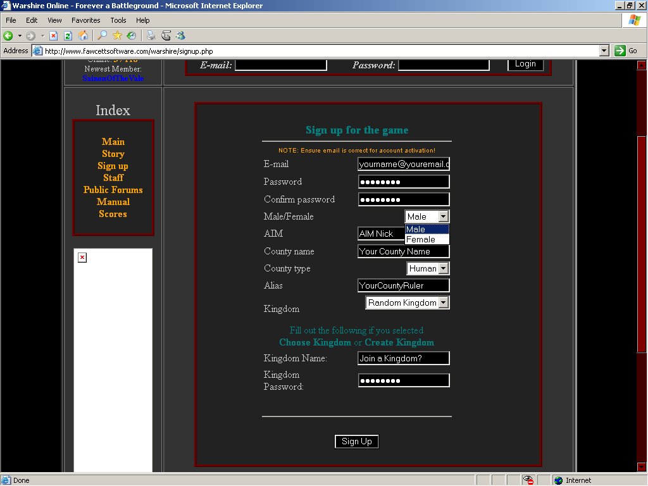The width and height of the screenshot is (648, 486).
Task: Open the Public Forums link
Action: click(x=113, y=190)
